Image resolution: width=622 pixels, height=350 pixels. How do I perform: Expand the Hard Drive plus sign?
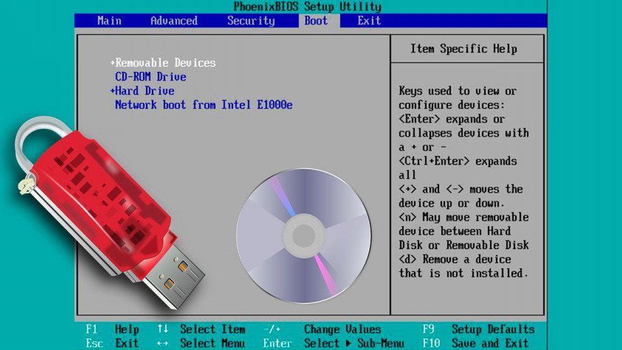pyautogui.click(x=113, y=91)
